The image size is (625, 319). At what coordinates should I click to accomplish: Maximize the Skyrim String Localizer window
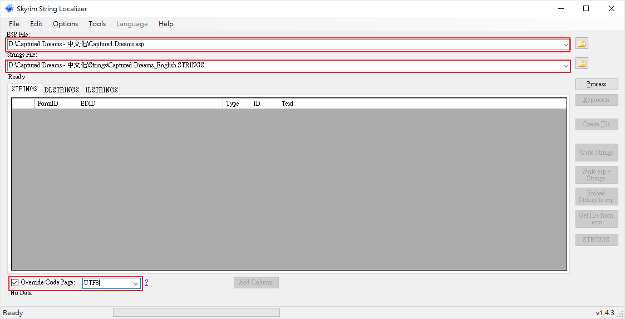586,8
